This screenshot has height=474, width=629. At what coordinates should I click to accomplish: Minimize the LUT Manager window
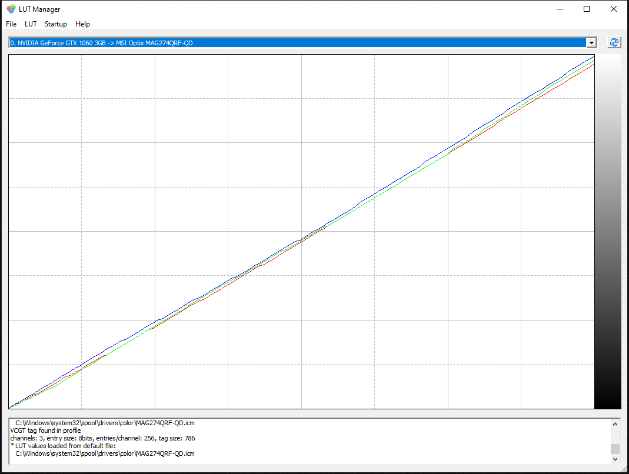tap(560, 9)
